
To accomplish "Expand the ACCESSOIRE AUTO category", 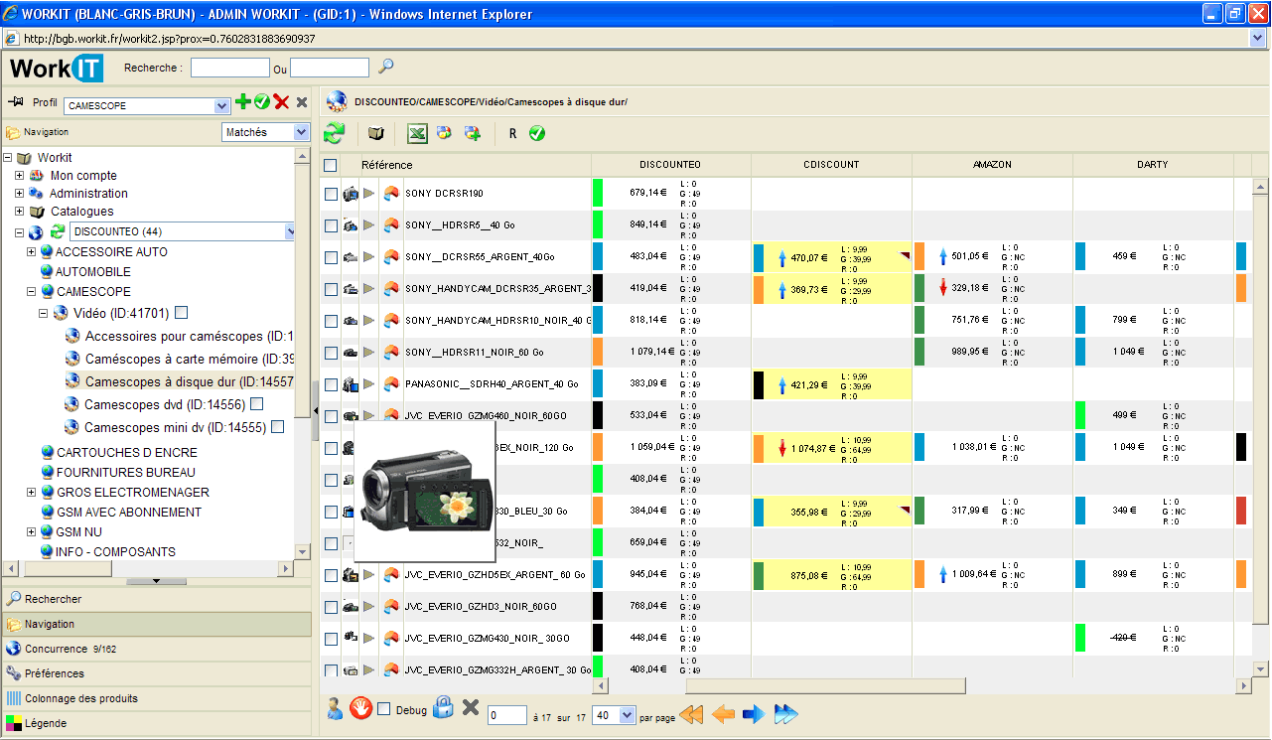I will (x=31, y=252).
